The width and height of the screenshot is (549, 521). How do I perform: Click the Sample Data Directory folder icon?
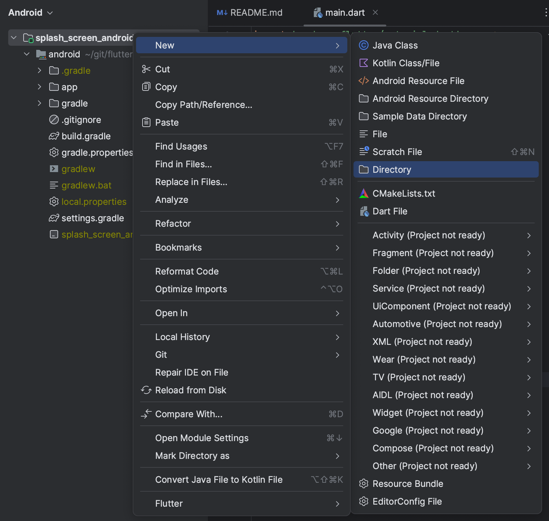click(364, 116)
